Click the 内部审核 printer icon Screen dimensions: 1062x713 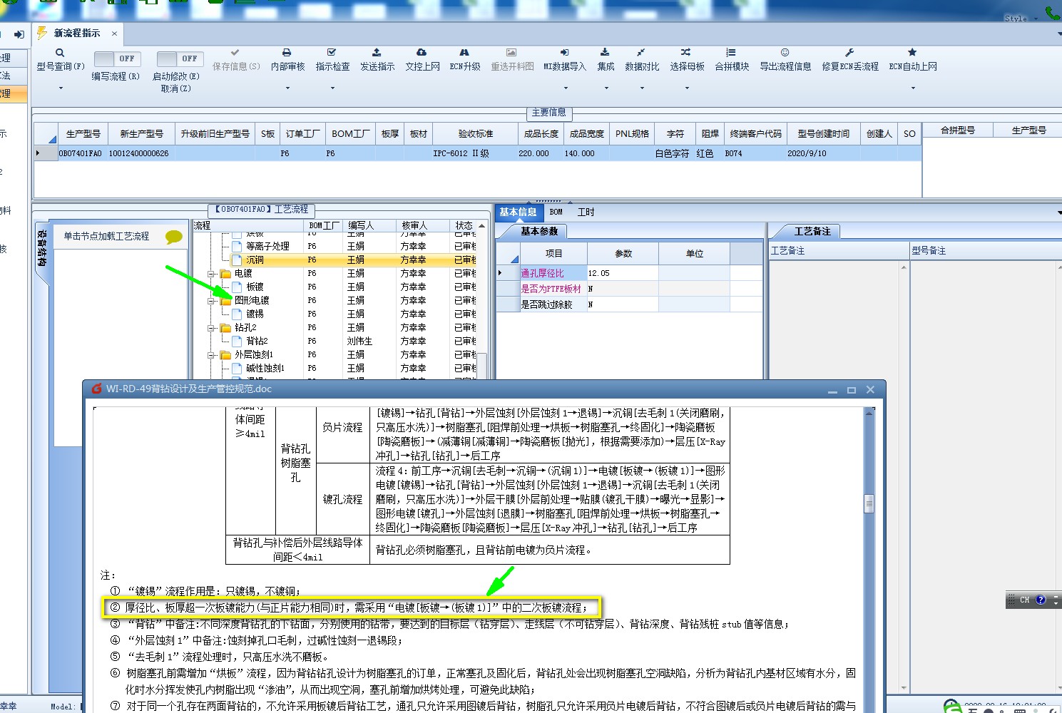click(287, 53)
